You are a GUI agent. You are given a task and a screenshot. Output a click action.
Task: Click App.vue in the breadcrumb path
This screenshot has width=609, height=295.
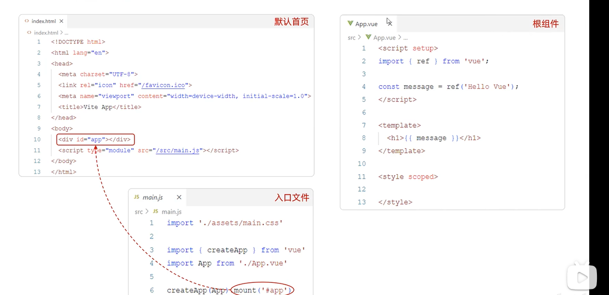click(x=384, y=37)
